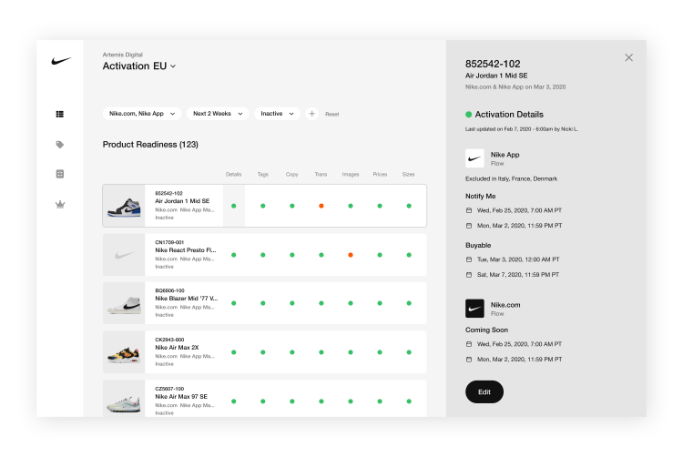
Task: Click the Nike App logo icon
Action: click(474, 158)
